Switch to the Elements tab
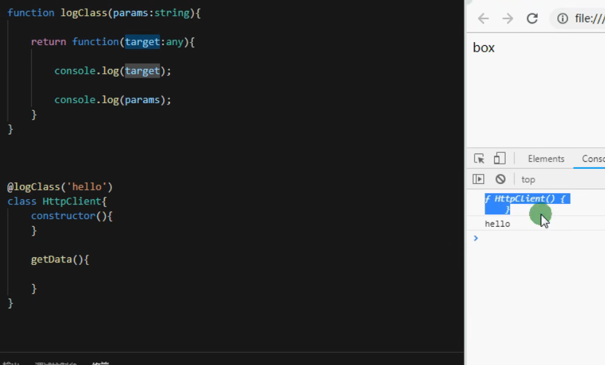This screenshot has width=605, height=365. pos(546,159)
